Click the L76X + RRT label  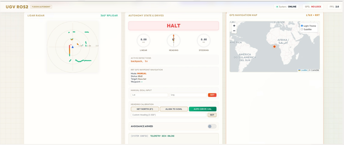point(313,15)
